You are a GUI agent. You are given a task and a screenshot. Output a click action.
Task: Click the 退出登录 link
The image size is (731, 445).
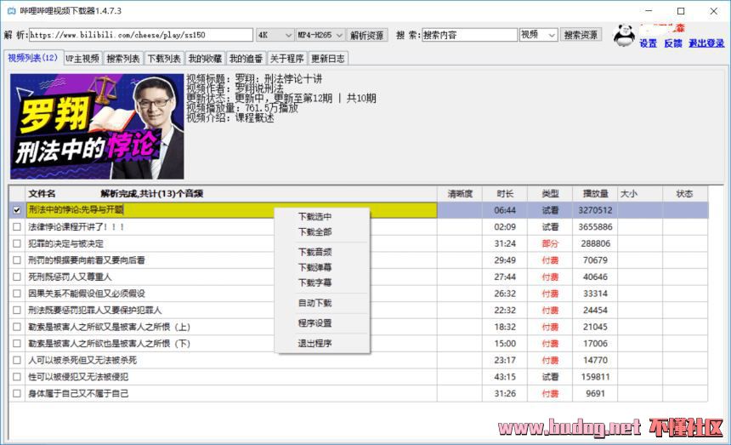click(x=706, y=43)
